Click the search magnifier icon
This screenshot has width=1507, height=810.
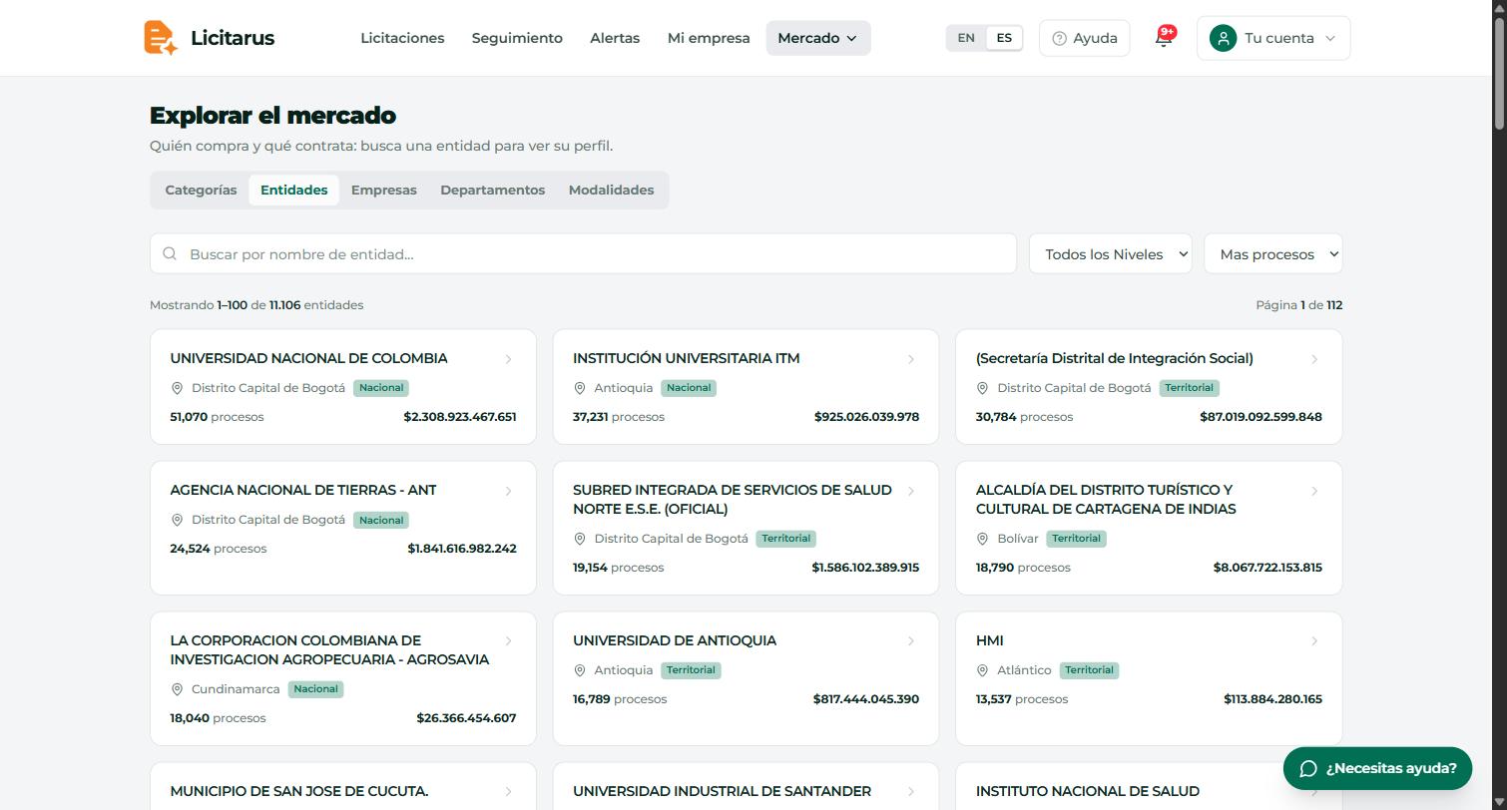point(170,253)
